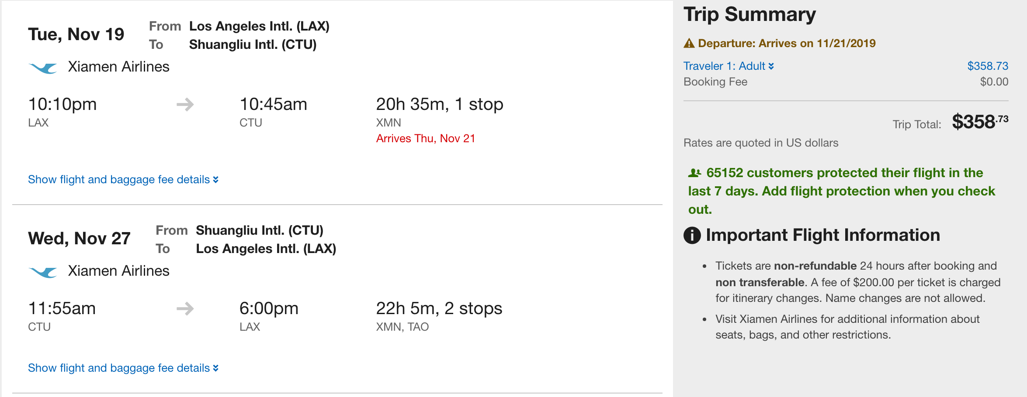Expand the Traveler 1: Adult price breakdown
This screenshot has width=1027, height=397.
point(728,66)
